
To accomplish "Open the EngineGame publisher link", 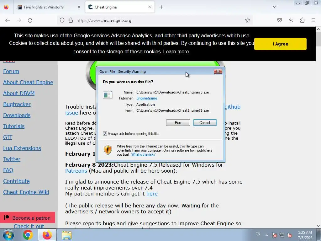I will [147, 98].
